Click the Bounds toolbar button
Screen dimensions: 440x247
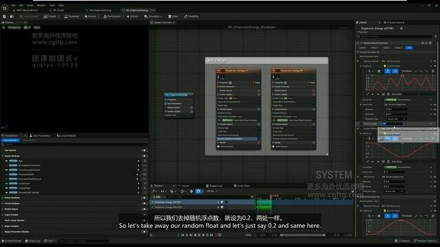[x=90, y=16]
